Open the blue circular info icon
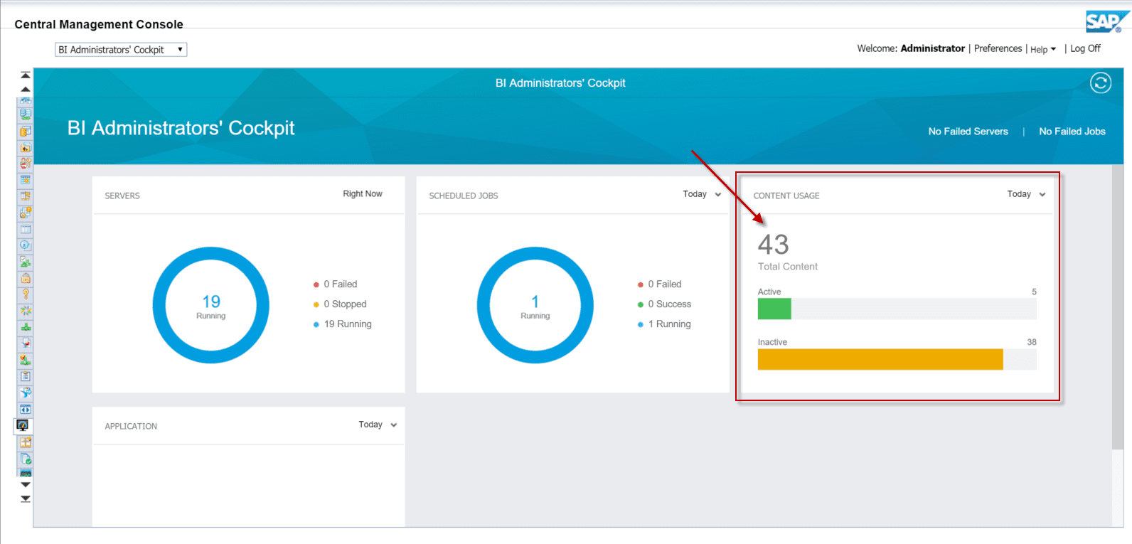 point(26,245)
